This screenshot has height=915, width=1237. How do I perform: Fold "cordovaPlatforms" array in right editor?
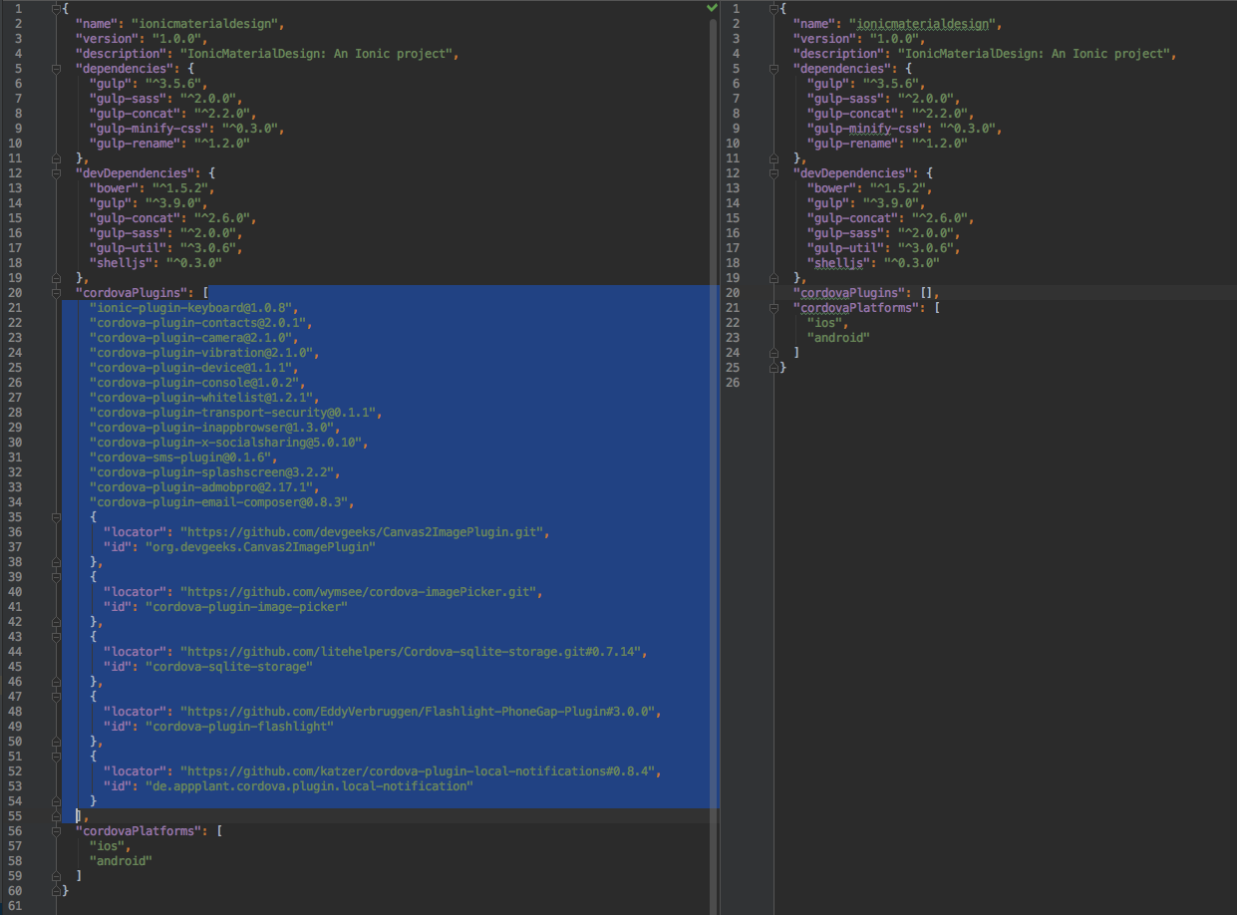775,308
